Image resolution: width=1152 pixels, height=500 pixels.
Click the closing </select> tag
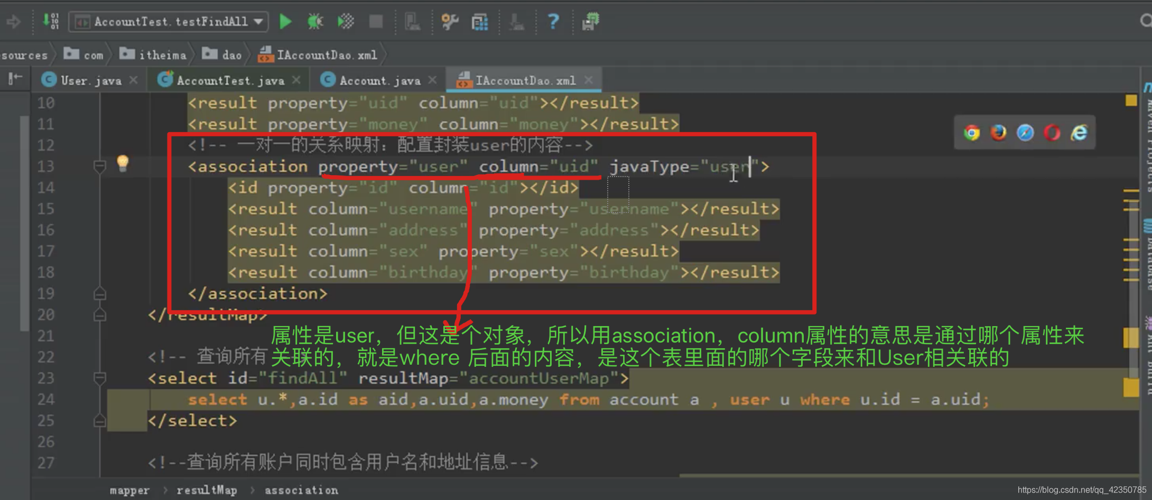192,421
